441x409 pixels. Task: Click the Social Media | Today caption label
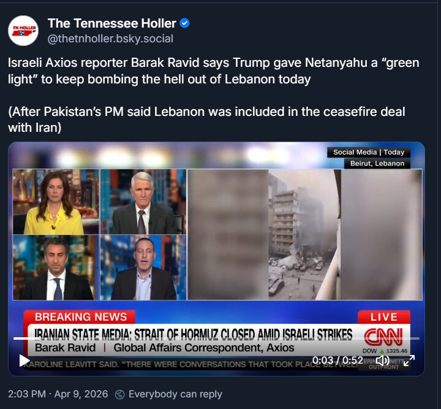369,152
